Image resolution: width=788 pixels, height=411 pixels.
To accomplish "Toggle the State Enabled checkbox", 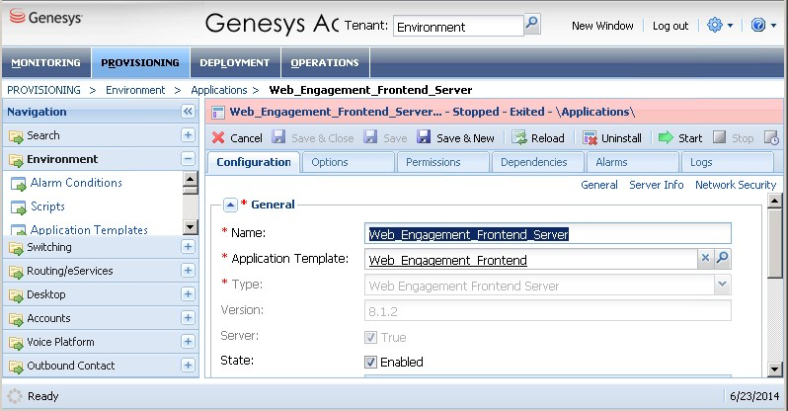I will pyautogui.click(x=370, y=362).
